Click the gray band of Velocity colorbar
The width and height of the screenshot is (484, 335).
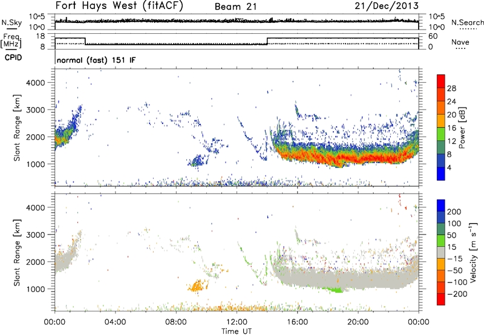click(441, 252)
